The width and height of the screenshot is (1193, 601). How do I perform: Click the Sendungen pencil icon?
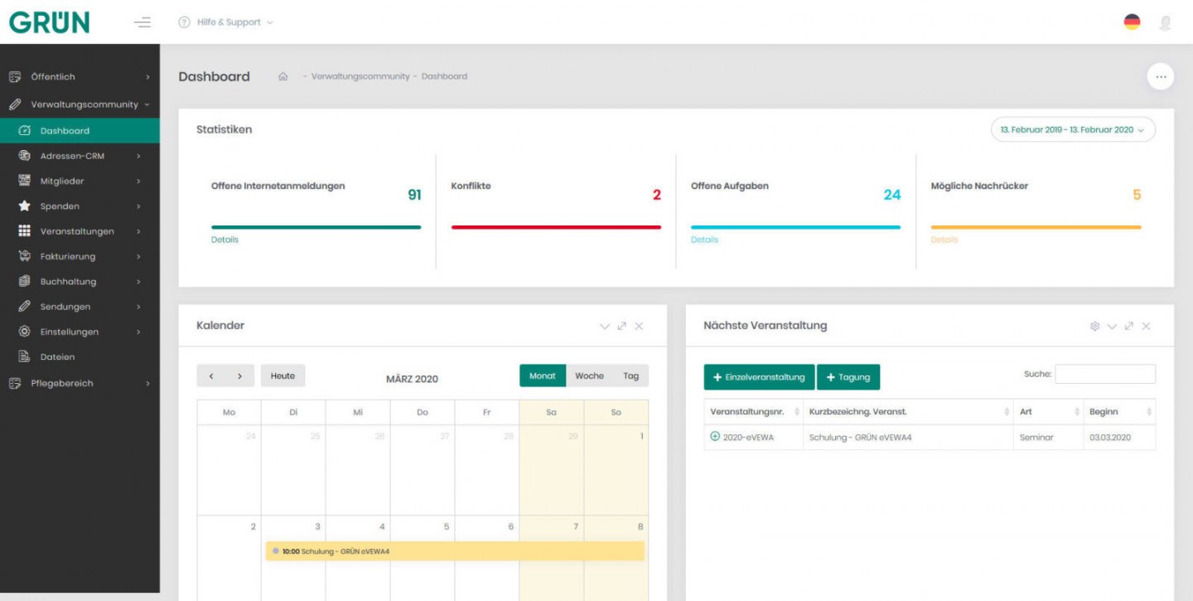(24, 307)
